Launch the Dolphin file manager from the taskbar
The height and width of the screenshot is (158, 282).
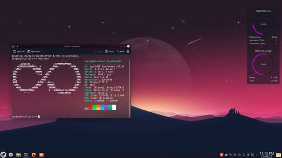[x=19, y=155]
